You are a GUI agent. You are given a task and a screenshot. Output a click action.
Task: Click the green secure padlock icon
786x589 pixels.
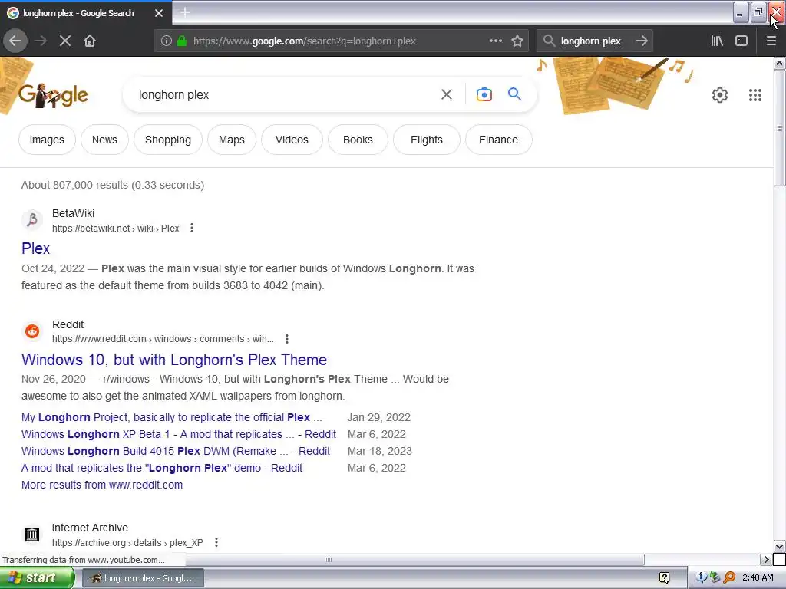pos(182,41)
